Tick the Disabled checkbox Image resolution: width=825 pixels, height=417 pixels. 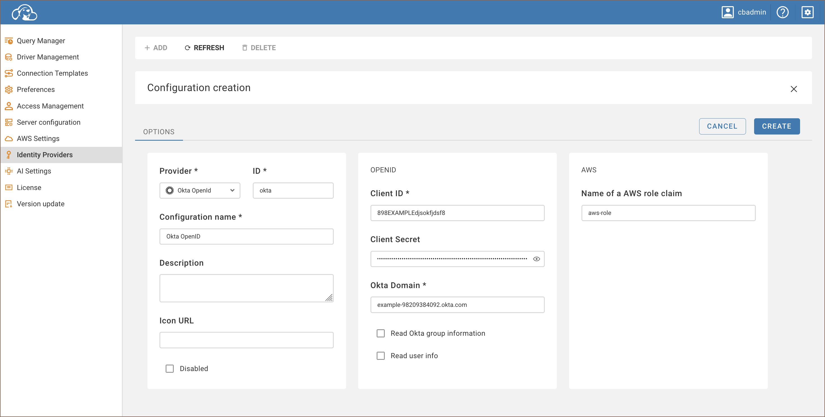coord(170,369)
